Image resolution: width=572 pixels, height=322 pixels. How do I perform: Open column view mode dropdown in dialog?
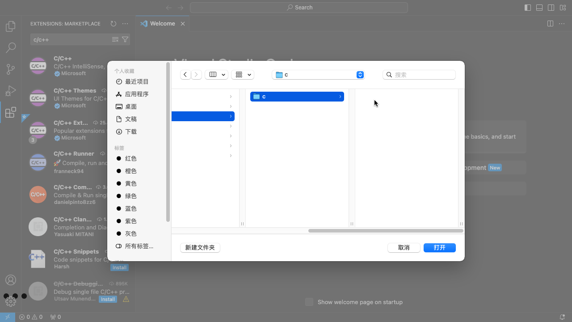(216, 75)
